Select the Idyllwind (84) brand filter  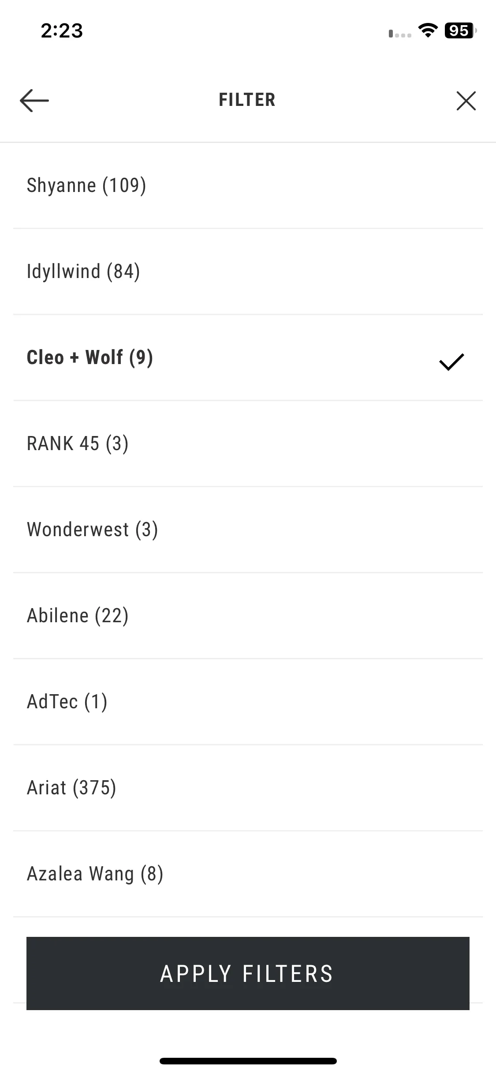(248, 271)
